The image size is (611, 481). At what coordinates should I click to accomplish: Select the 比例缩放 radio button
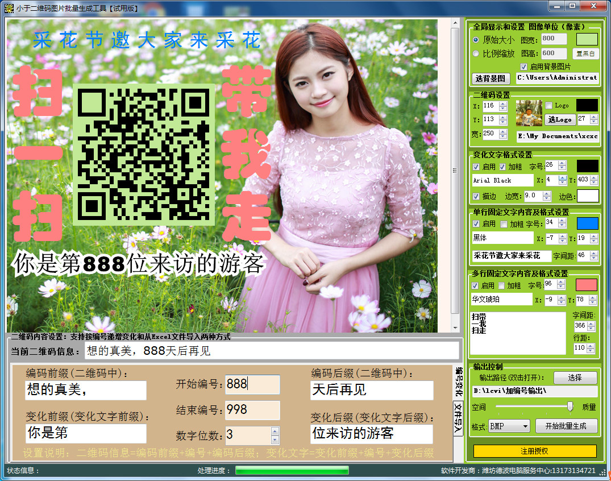pyautogui.click(x=476, y=53)
